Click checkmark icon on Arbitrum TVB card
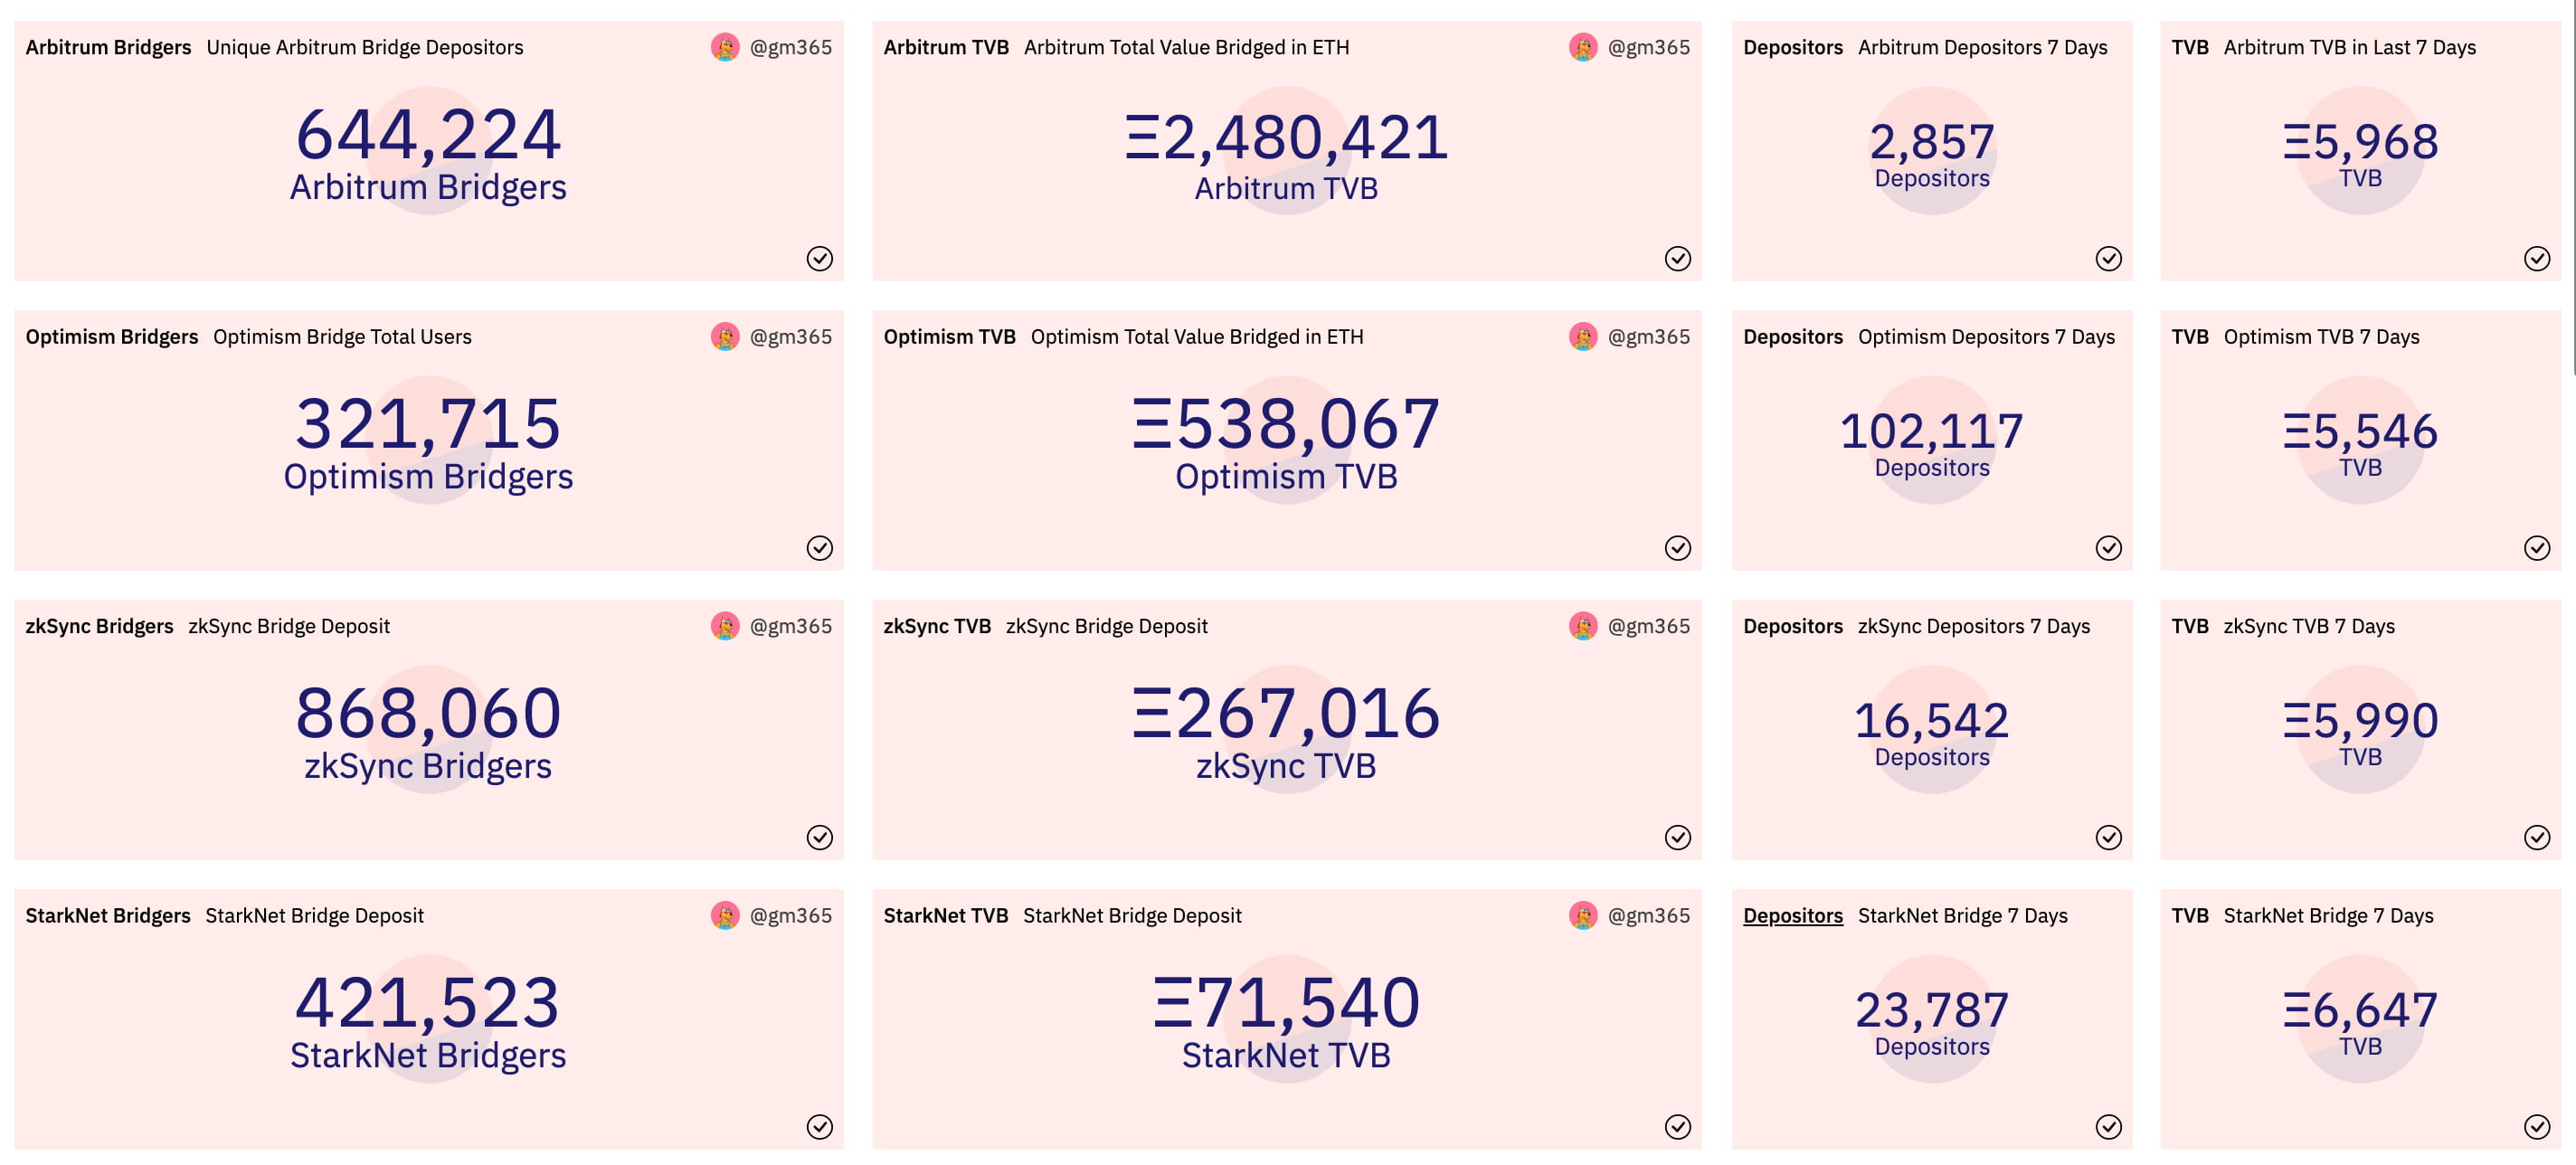 coord(1677,259)
